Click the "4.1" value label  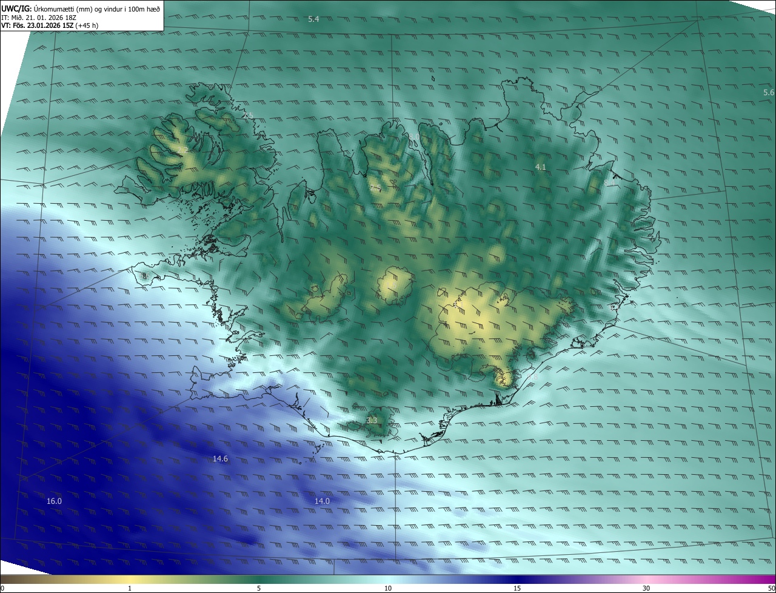(x=541, y=167)
